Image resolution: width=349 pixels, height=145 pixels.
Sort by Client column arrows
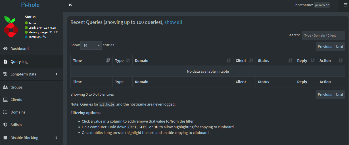coord(251,60)
